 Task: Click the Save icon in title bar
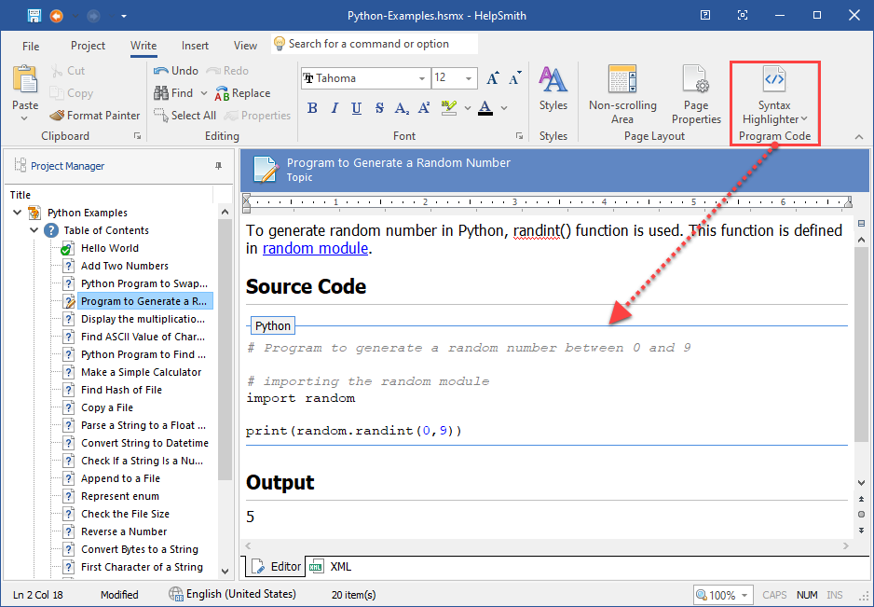tap(34, 16)
